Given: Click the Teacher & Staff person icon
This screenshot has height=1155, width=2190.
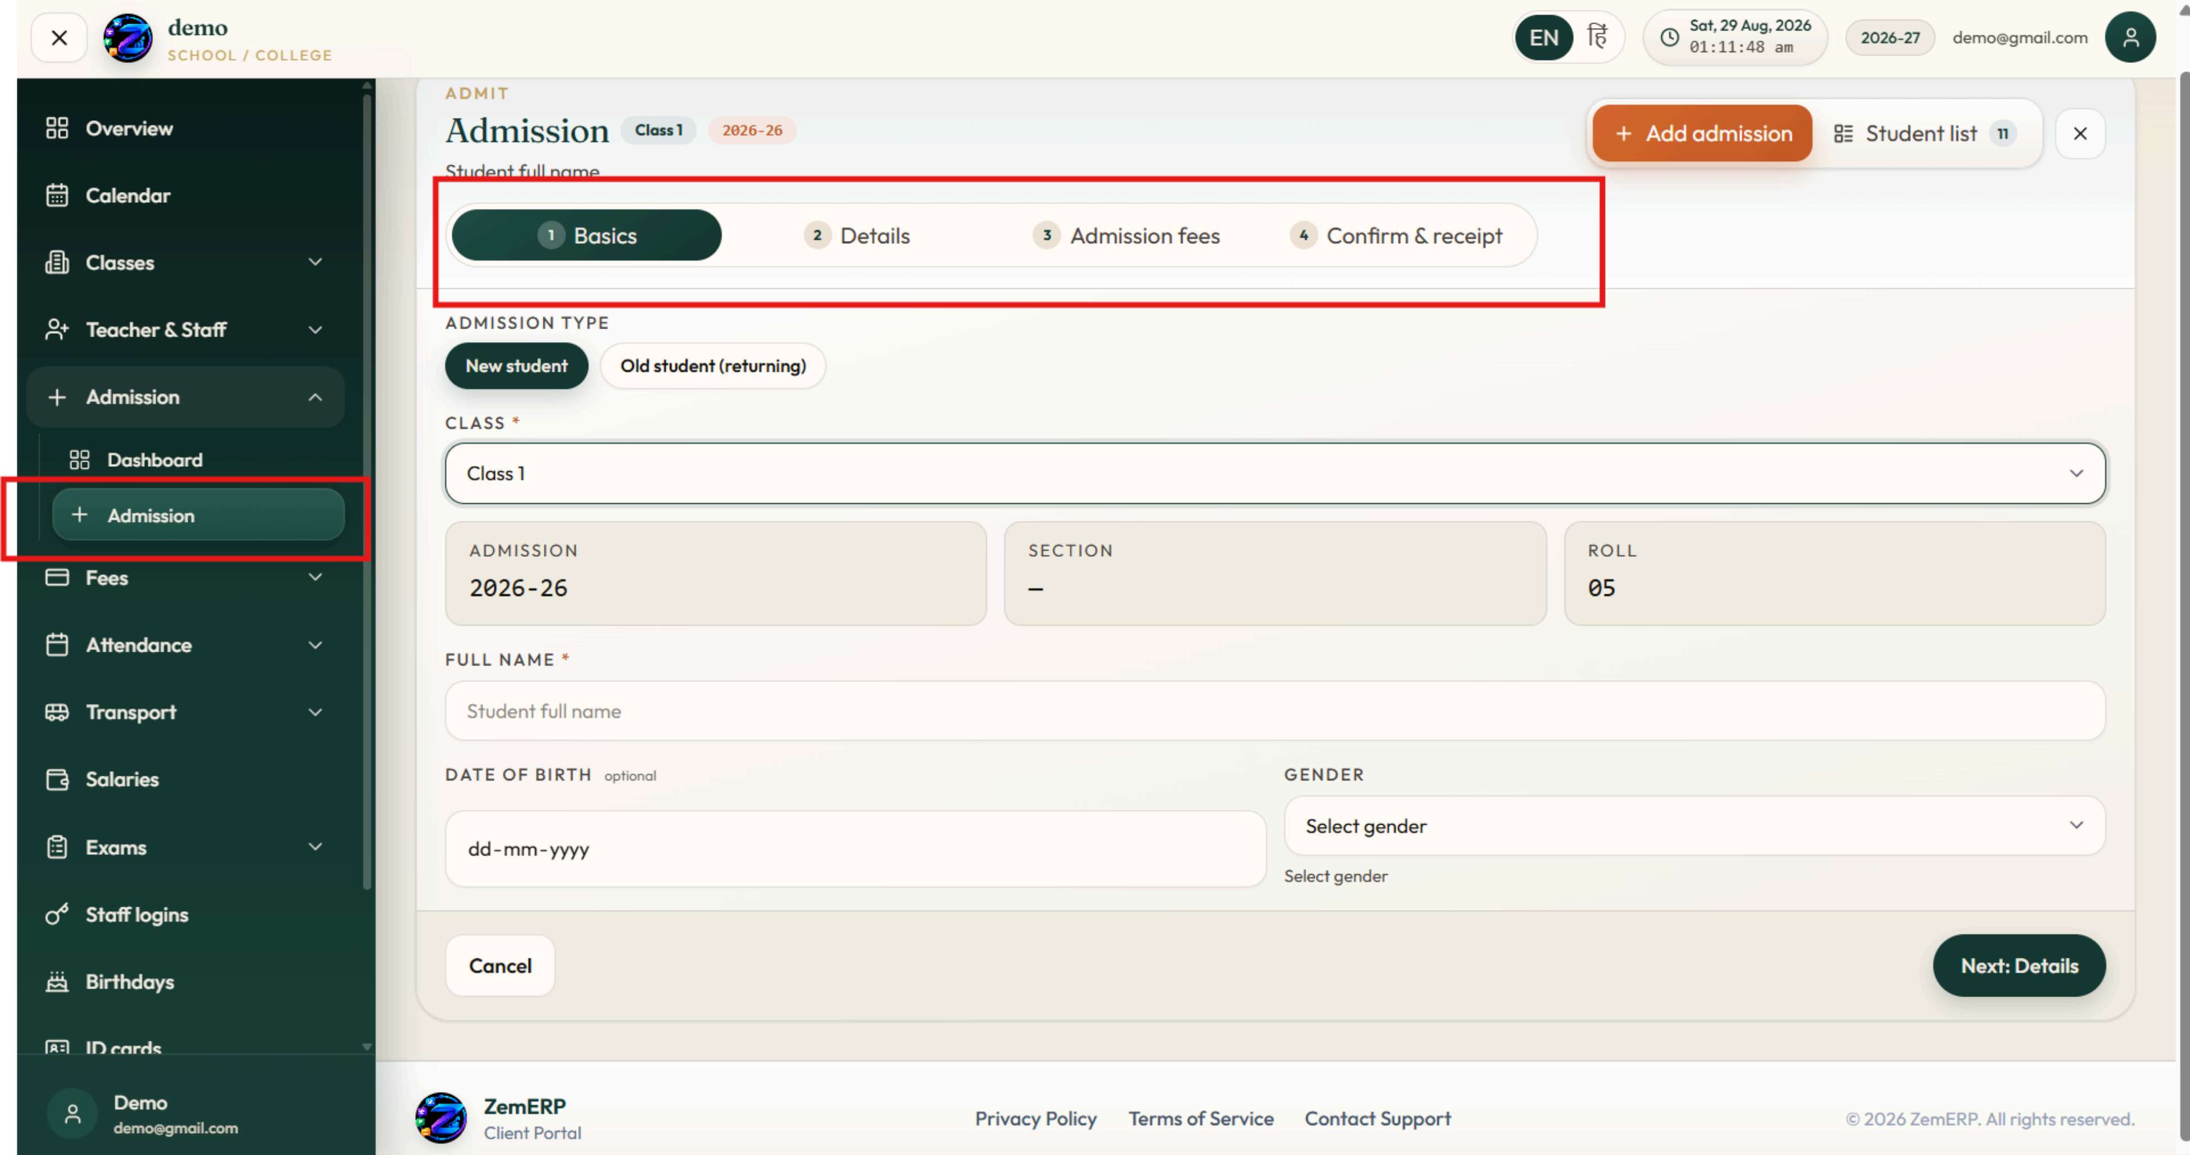Looking at the screenshot, I should point(57,330).
